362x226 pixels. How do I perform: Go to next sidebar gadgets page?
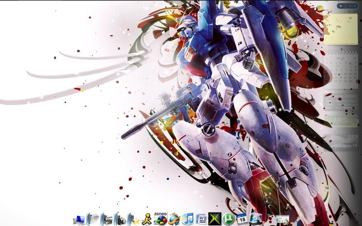coord(355,6)
